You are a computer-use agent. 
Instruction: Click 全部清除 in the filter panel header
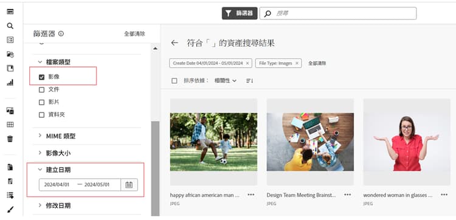(x=134, y=33)
